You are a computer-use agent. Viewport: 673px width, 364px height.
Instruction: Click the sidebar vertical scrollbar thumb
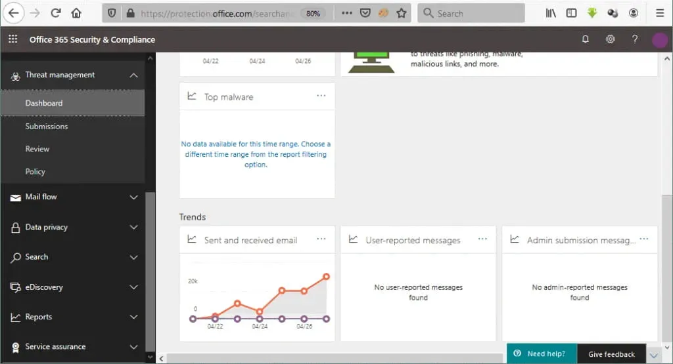click(151, 271)
